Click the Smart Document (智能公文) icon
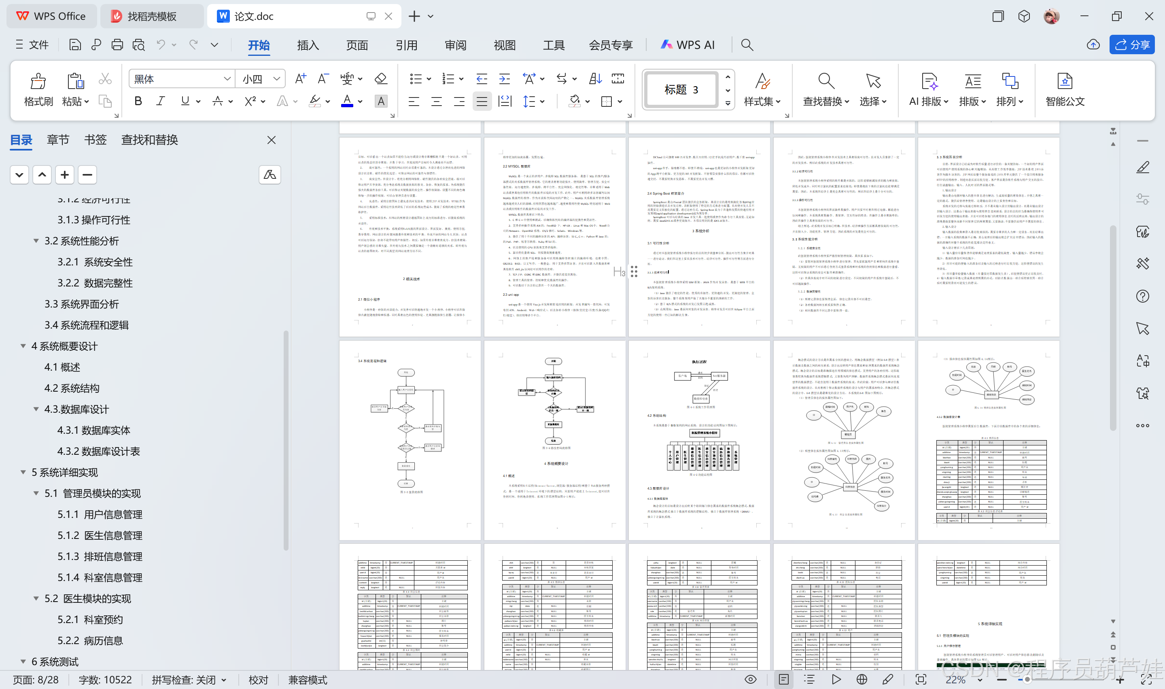 point(1064,81)
